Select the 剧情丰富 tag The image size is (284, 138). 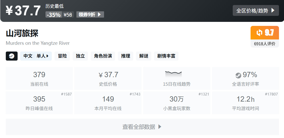pyautogui.click(x=166, y=56)
